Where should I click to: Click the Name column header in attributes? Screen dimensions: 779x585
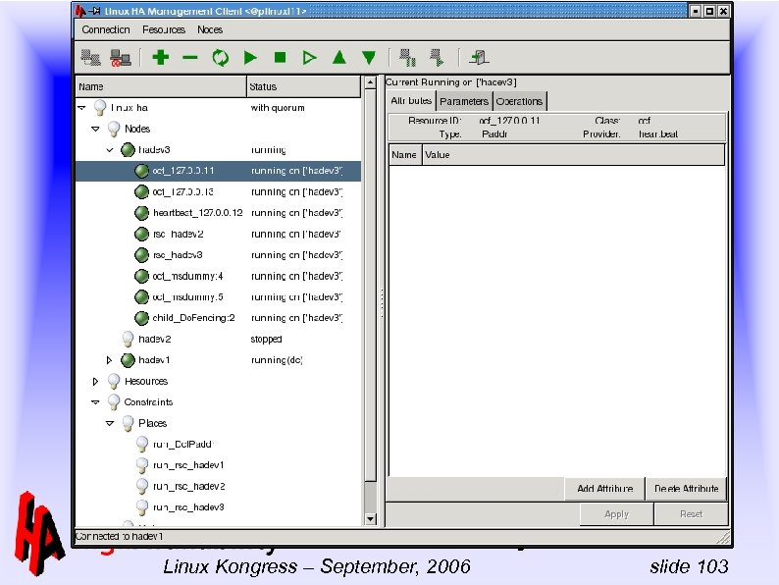click(x=405, y=154)
